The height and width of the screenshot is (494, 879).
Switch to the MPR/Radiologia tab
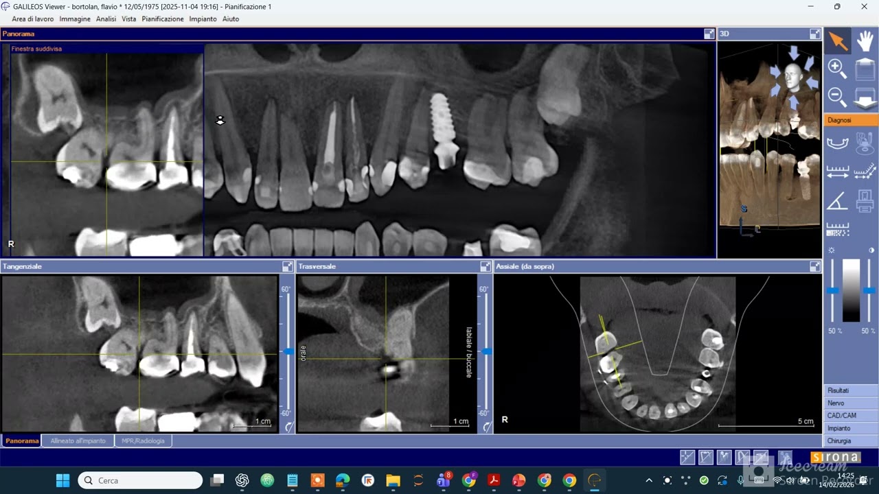[144, 440]
